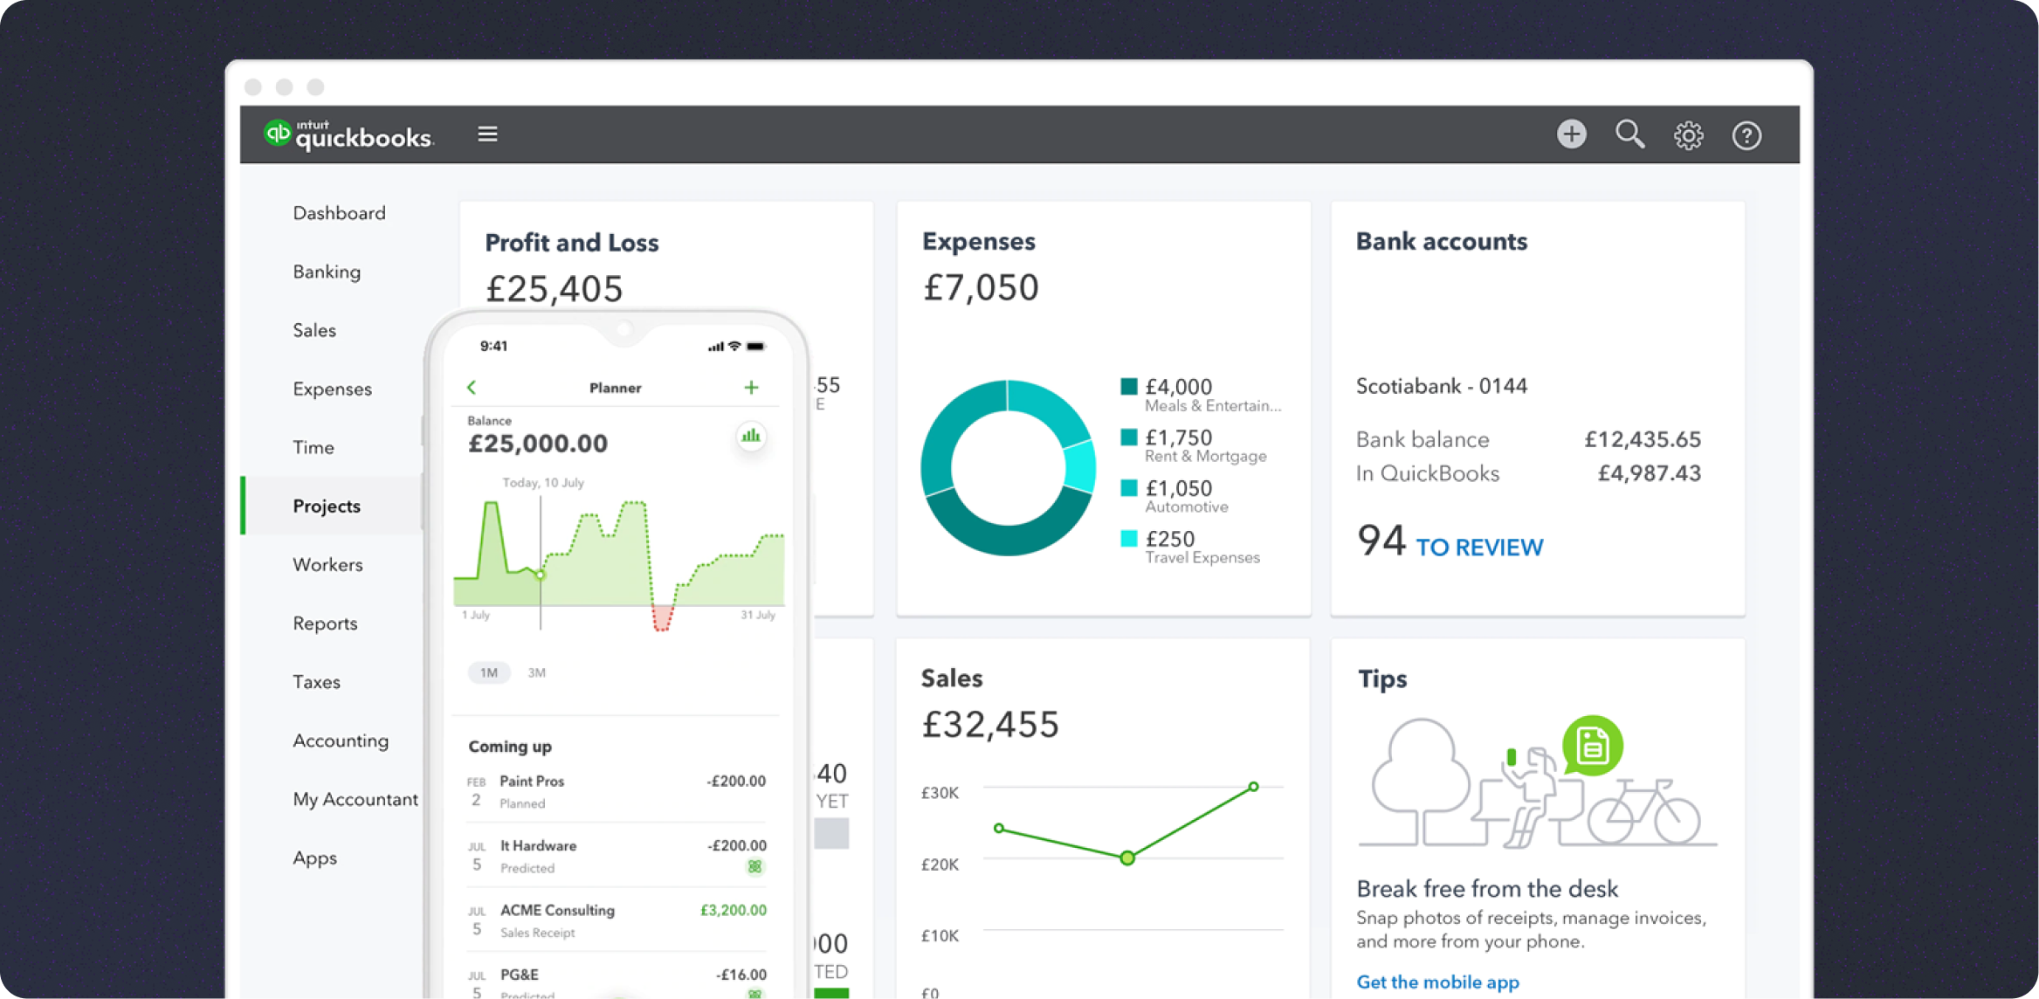Click the Travel Expenses legend swatch
The height and width of the screenshot is (999, 2039).
point(1129,539)
